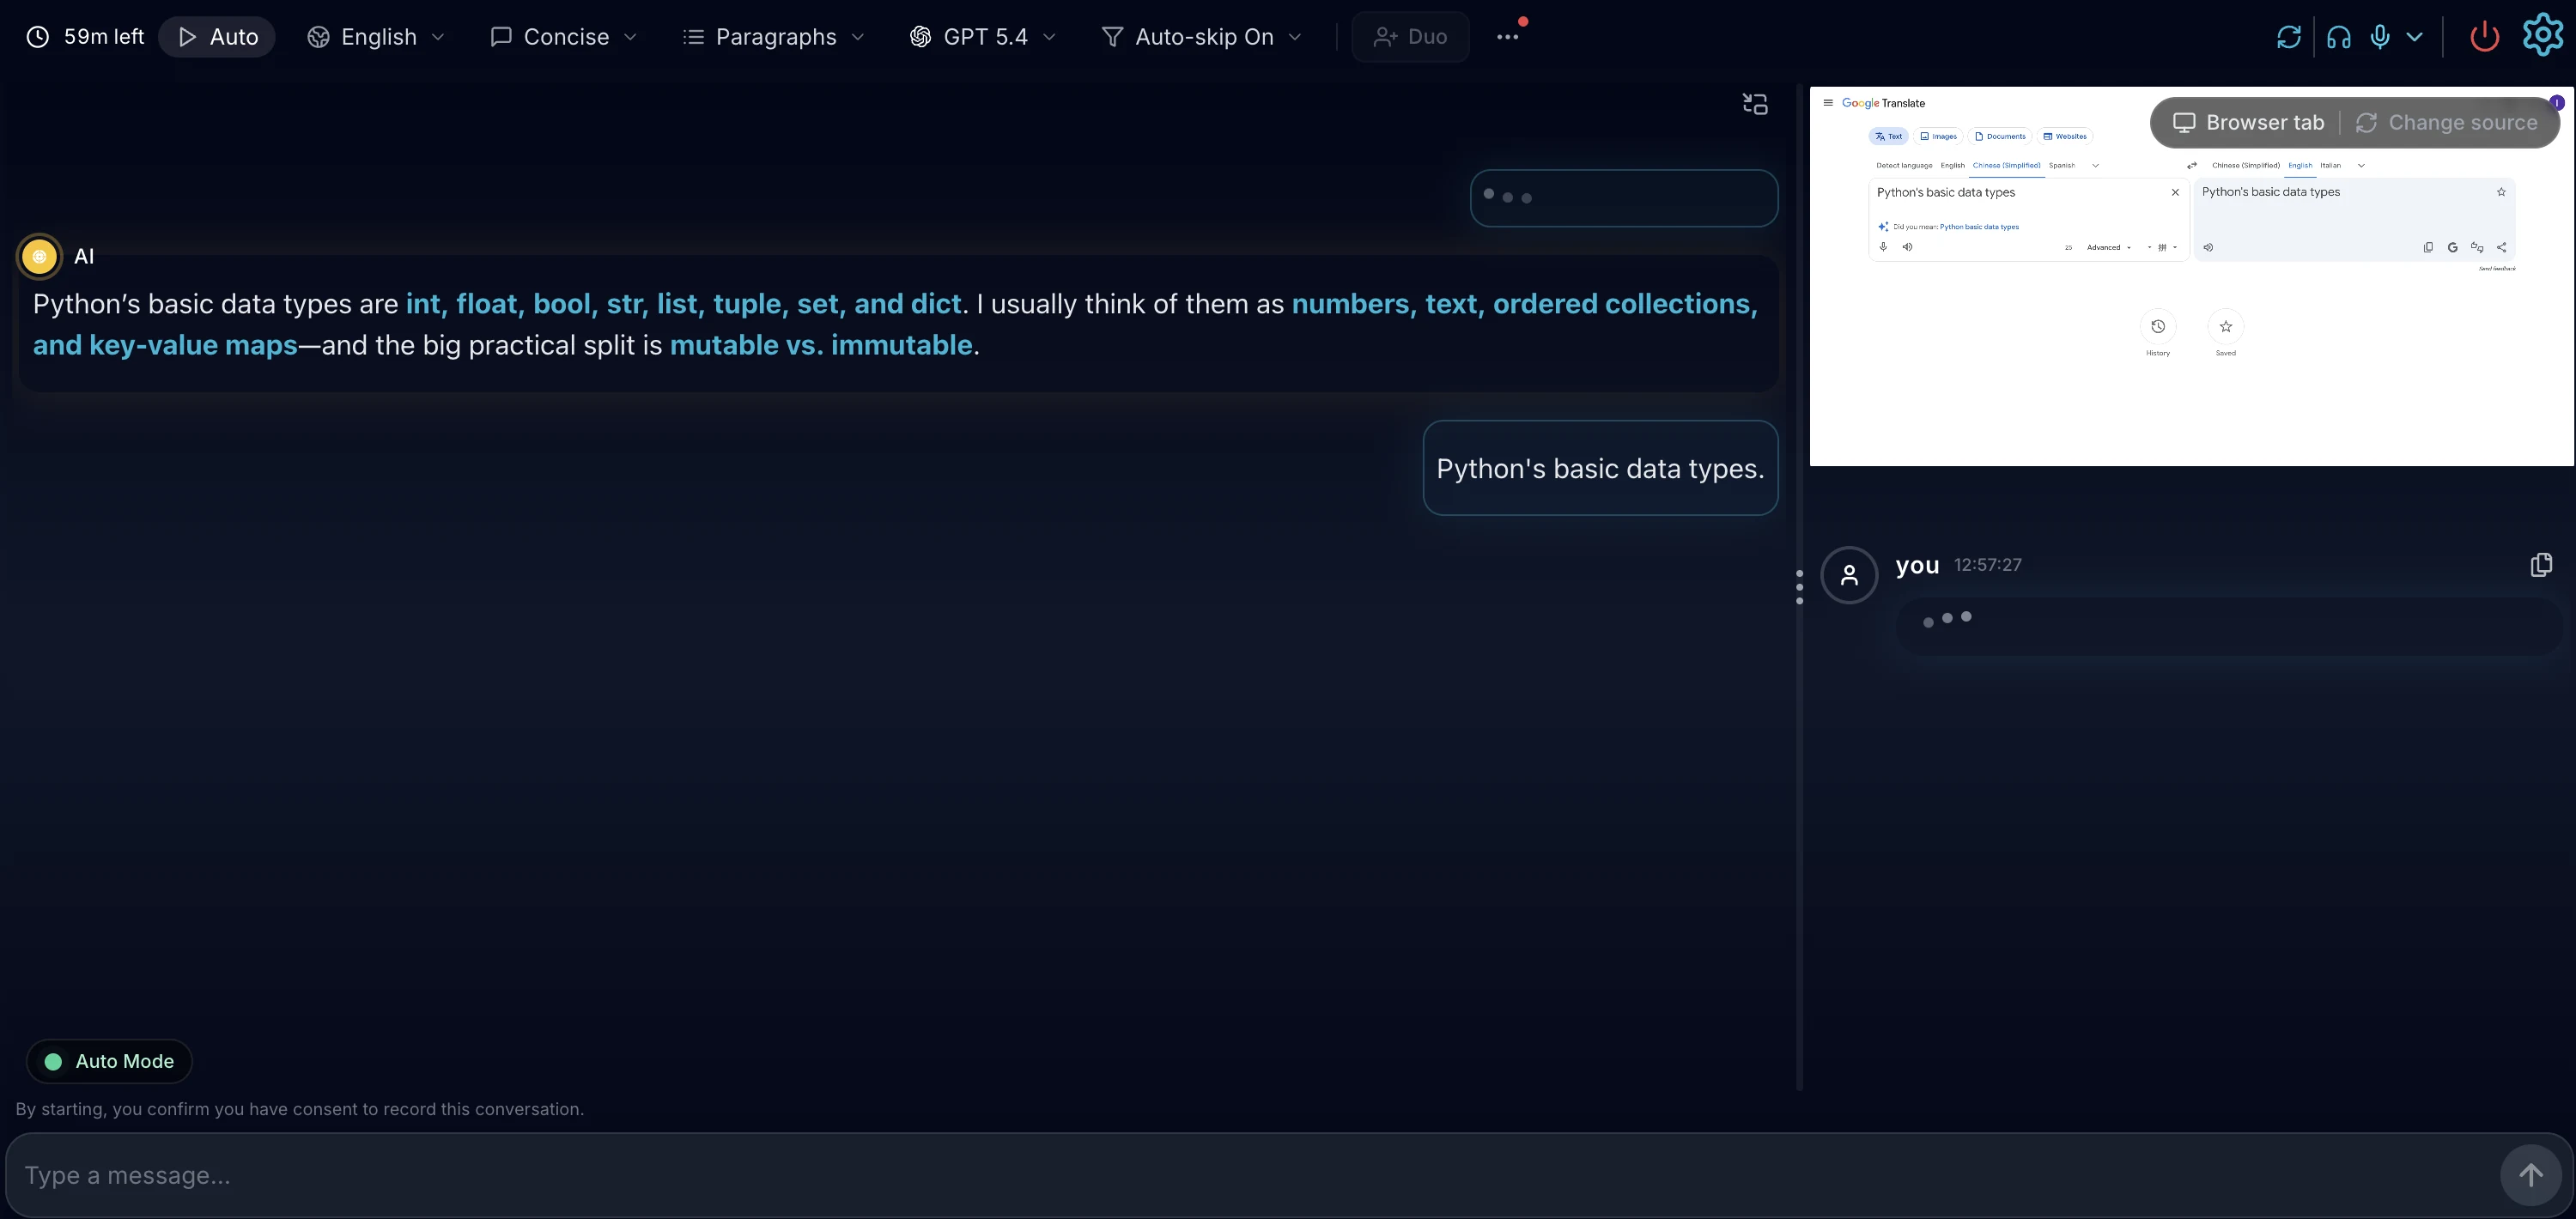Click the Browser tab source button

tap(2248, 122)
